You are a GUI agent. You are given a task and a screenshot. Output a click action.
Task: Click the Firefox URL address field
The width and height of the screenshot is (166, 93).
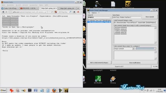29,12
